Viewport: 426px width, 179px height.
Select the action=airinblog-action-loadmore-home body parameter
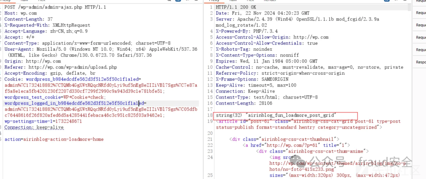click(54, 139)
